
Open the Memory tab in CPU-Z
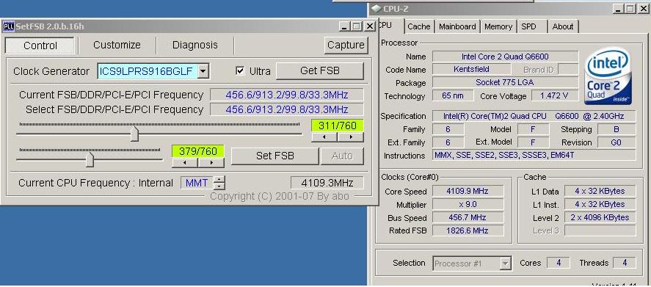point(498,26)
